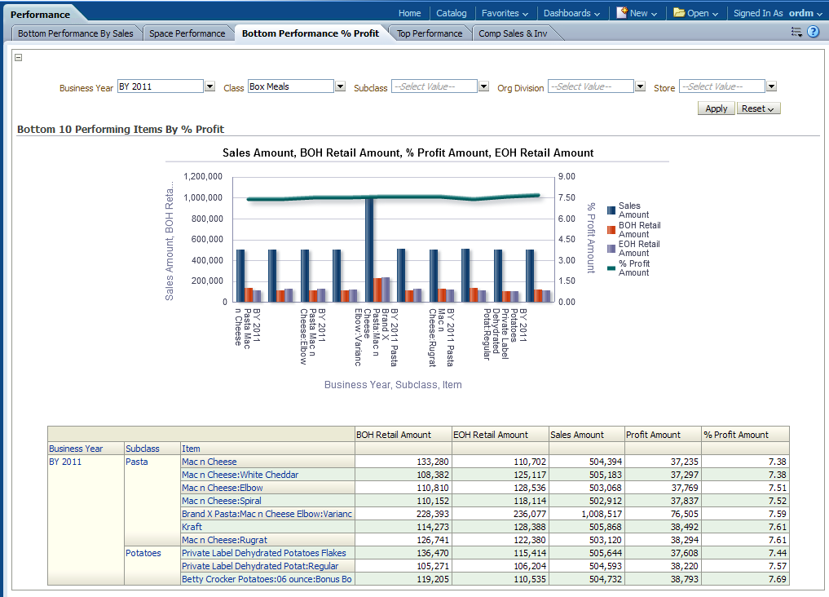This screenshot has width=829, height=597.
Task: Click the % Profit Amount legend line
Action: (x=611, y=268)
